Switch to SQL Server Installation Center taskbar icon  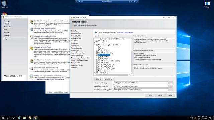30,118
